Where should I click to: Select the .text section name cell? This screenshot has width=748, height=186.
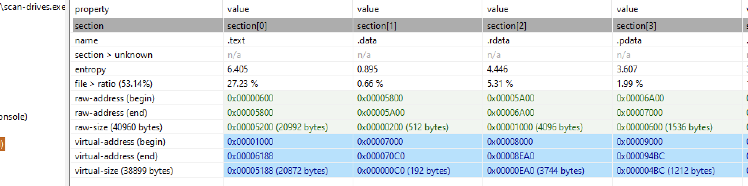[236, 40]
